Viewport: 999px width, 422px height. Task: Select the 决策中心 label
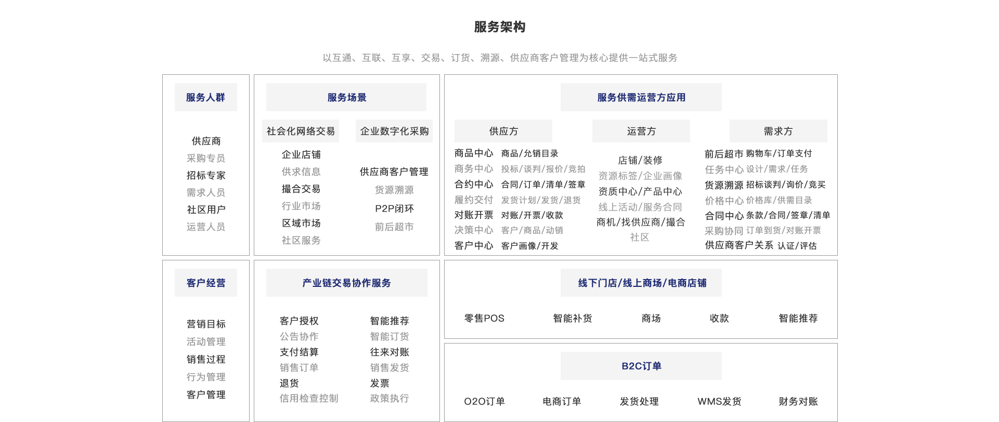point(474,230)
